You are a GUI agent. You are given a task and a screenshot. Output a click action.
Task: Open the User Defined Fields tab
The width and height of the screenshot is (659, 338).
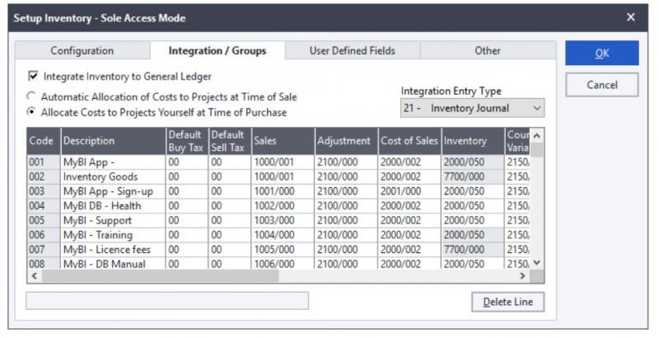(353, 51)
